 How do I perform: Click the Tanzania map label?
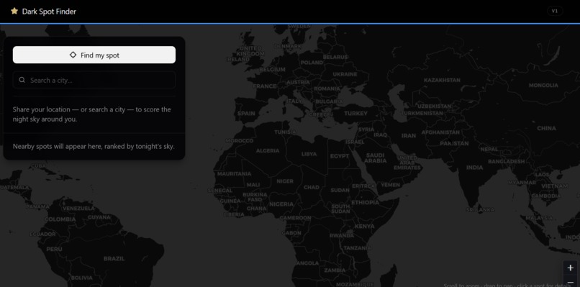coord(358,247)
